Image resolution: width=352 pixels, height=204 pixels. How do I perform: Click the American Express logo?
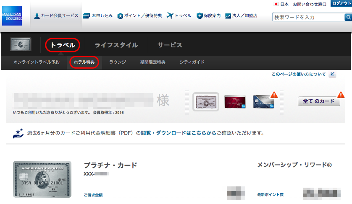click(12, 16)
